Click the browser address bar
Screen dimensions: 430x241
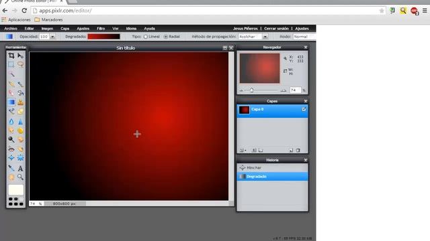(208, 11)
